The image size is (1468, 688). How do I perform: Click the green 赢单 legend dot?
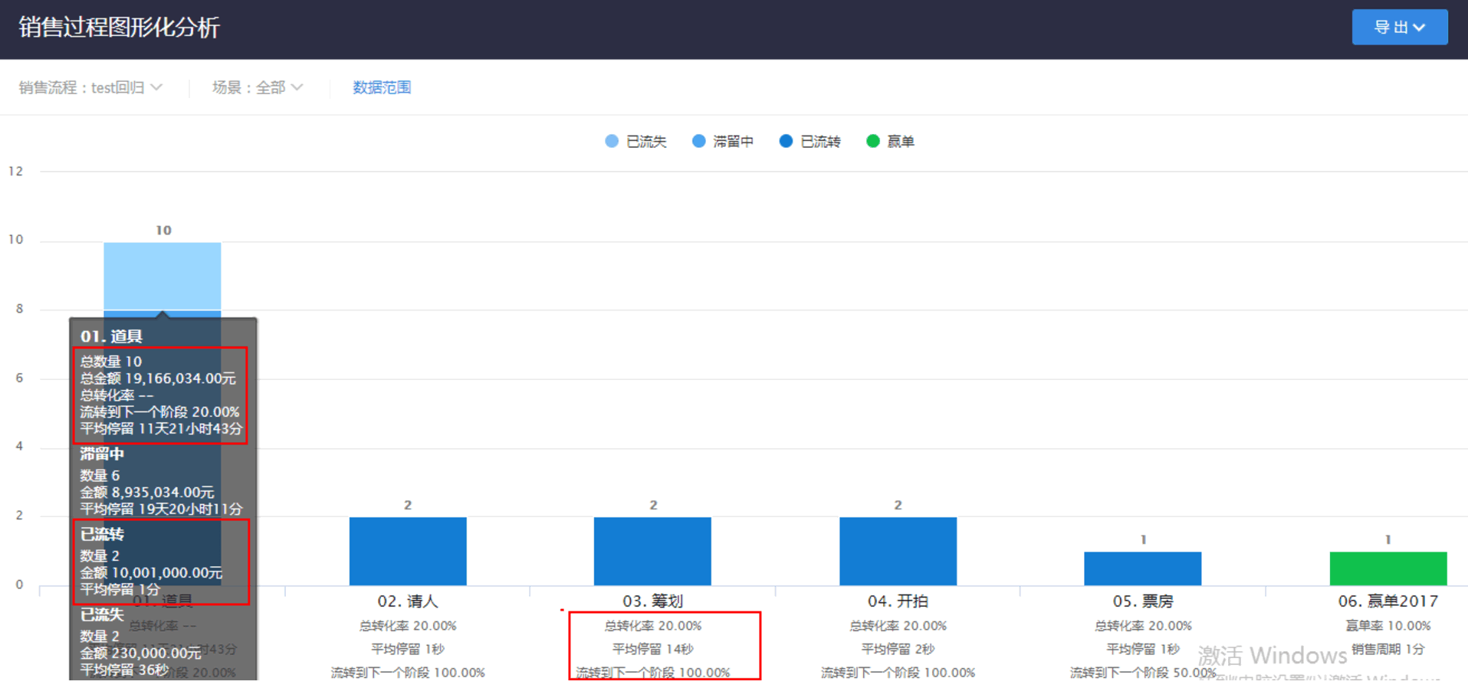click(x=872, y=141)
